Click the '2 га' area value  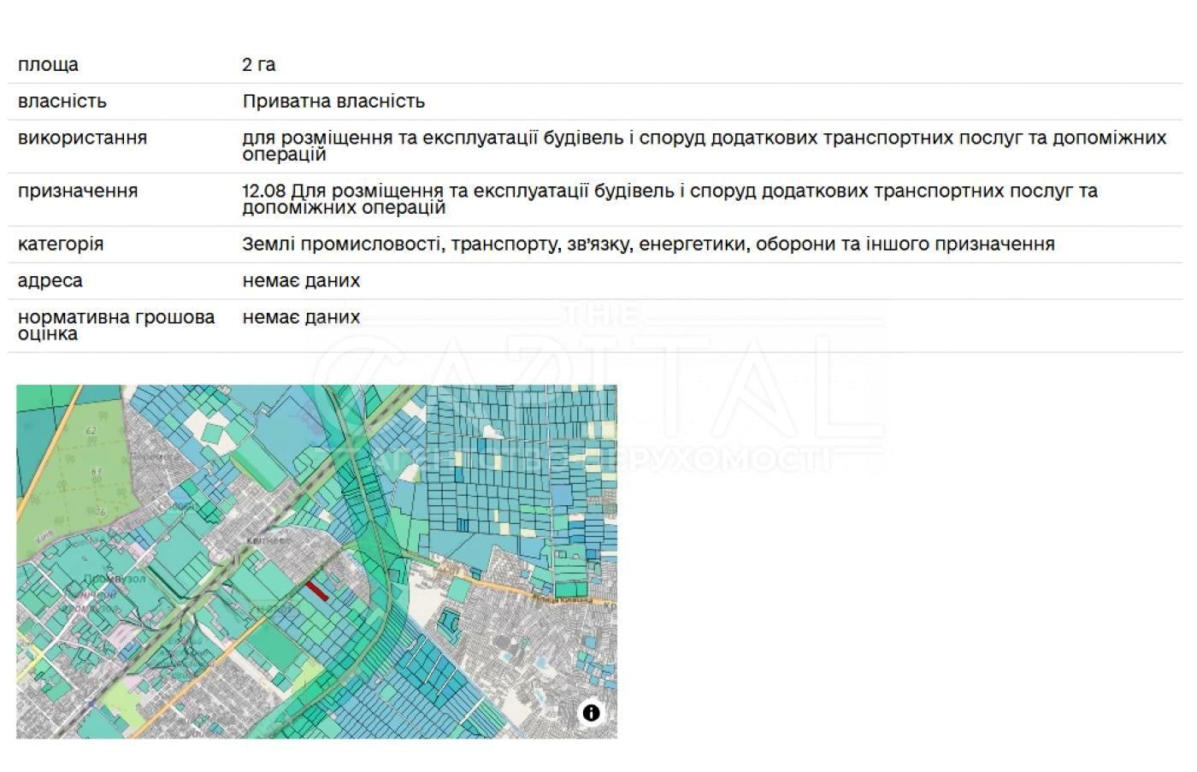click(259, 65)
